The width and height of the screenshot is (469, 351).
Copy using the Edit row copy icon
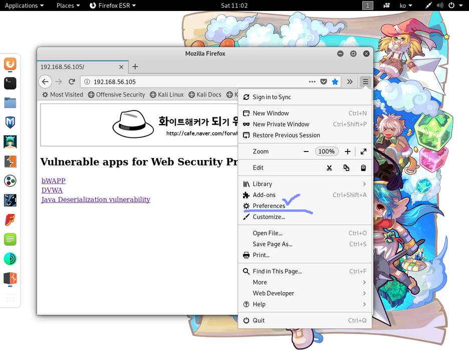point(346,167)
